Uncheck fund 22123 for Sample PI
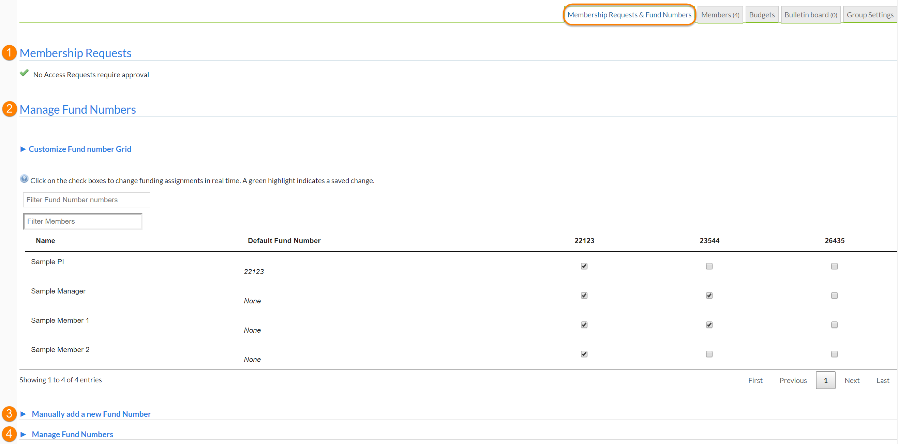Viewport: 898px width, 444px height. click(x=584, y=266)
